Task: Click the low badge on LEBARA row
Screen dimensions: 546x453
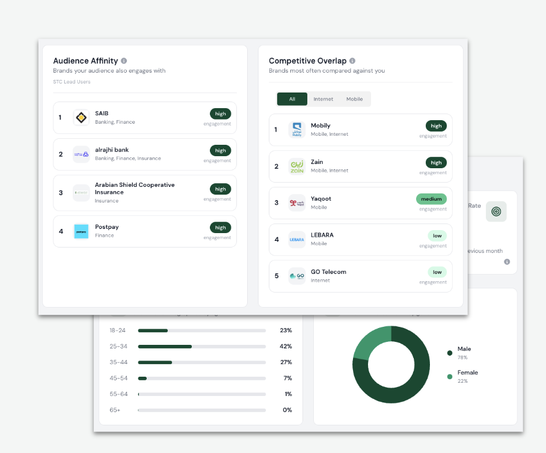Action: 437,236
